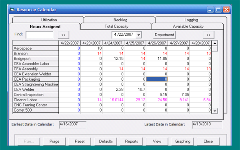Click the Defaults button
240x150 pixels.
[x=106, y=141]
